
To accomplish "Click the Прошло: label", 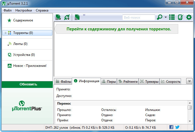I will (64, 110).
